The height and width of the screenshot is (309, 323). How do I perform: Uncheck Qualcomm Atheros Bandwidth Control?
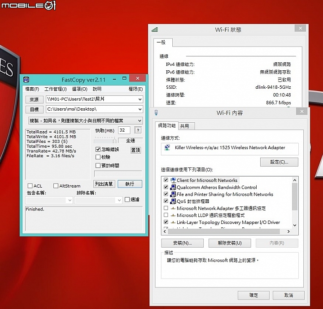coord(166,187)
